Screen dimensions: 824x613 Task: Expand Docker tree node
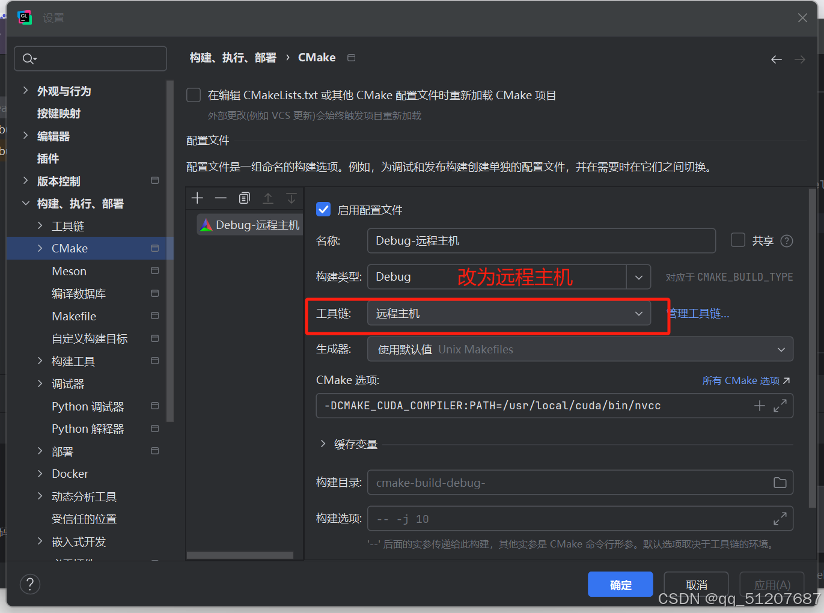[40, 474]
